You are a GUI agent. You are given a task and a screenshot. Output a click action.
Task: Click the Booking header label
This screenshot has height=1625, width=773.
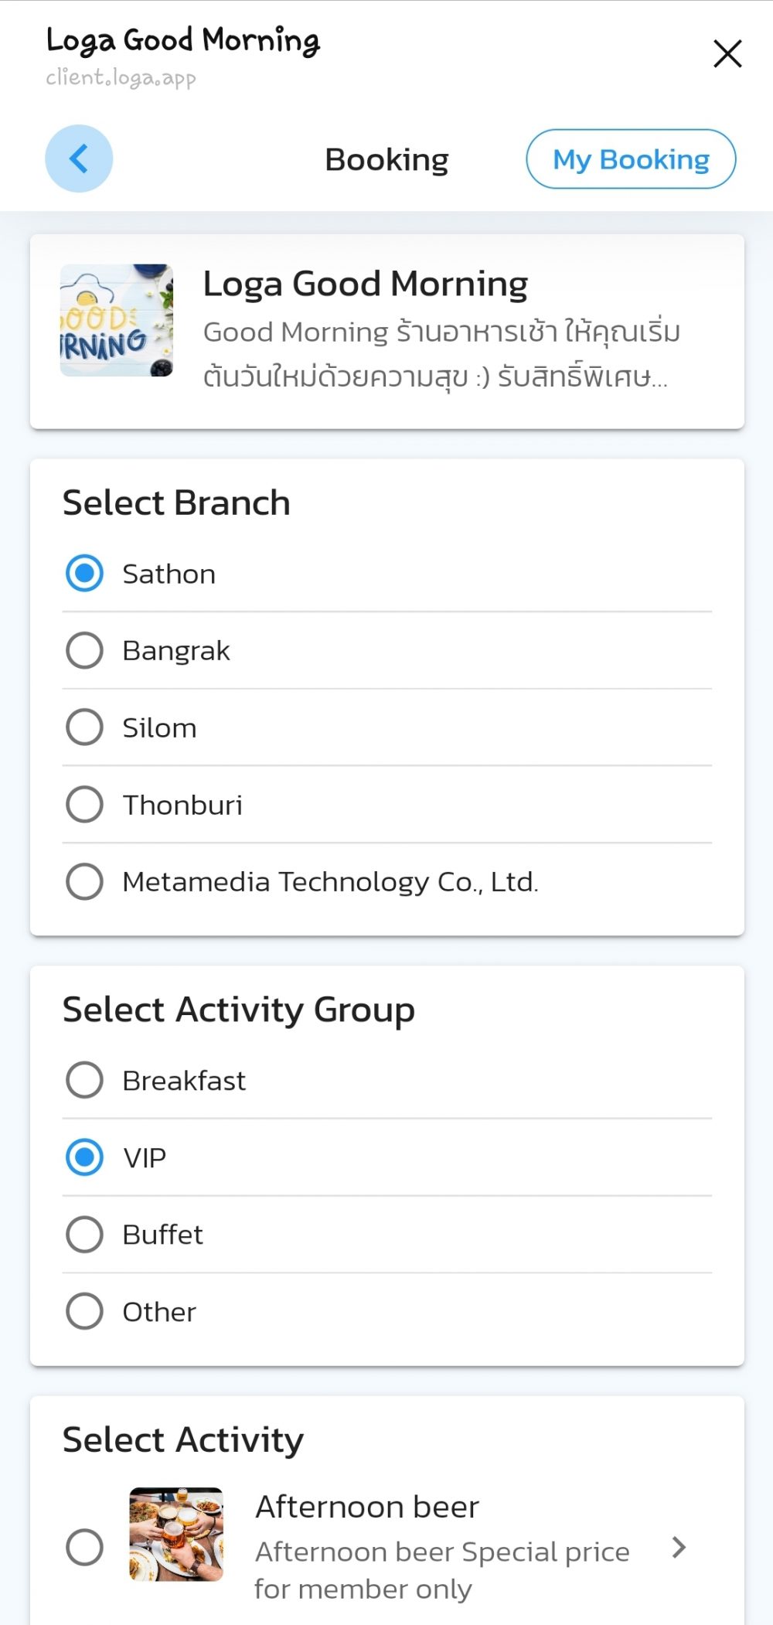pos(386,159)
